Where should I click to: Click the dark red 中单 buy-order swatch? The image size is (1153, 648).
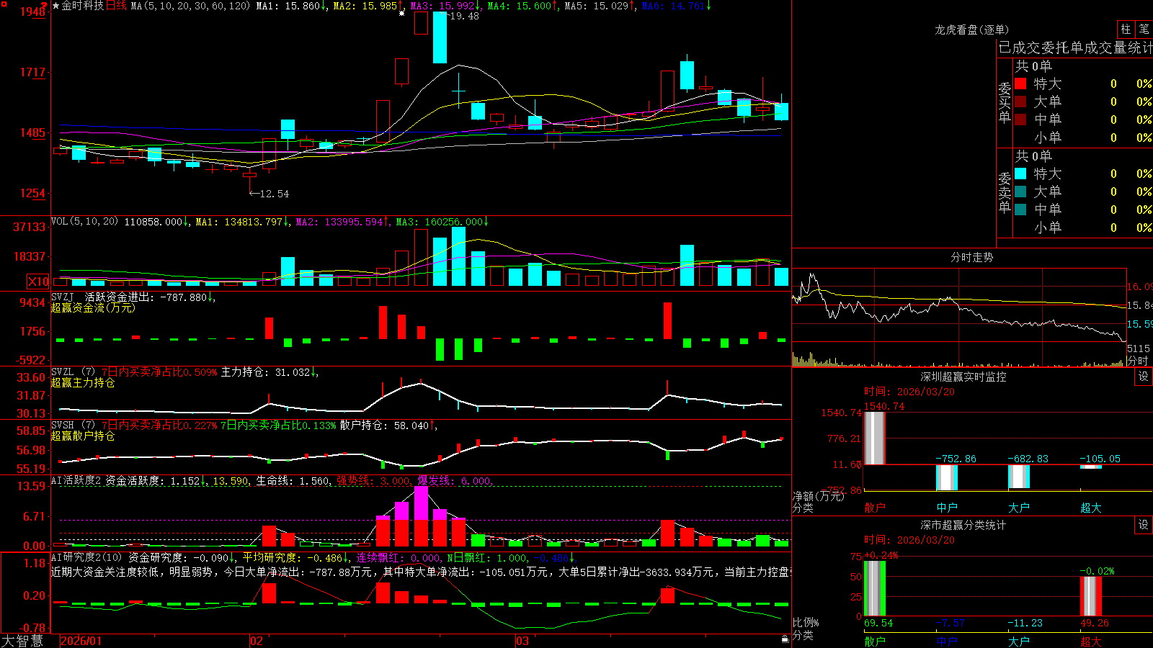pyautogui.click(x=1020, y=120)
